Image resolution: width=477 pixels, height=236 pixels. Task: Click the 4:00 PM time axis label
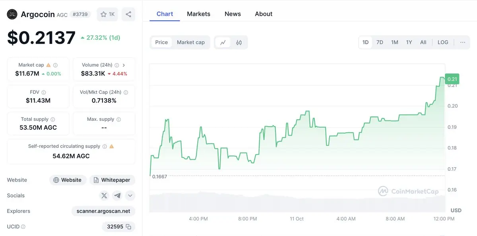198,219
